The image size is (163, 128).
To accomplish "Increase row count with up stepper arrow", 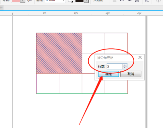I will tap(125, 65).
